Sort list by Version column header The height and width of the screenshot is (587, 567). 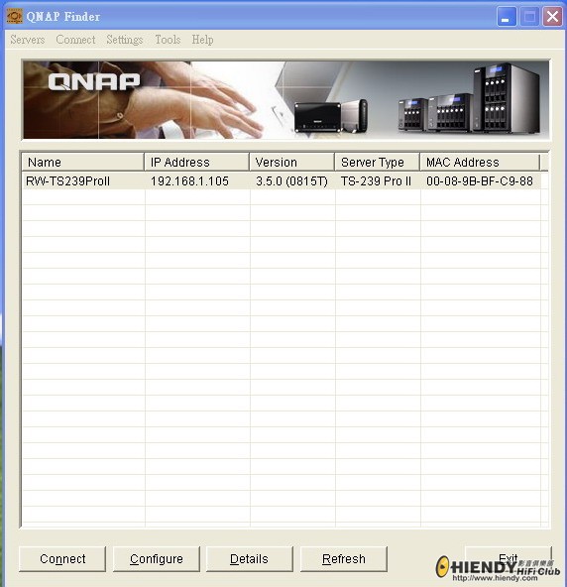[x=291, y=162]
